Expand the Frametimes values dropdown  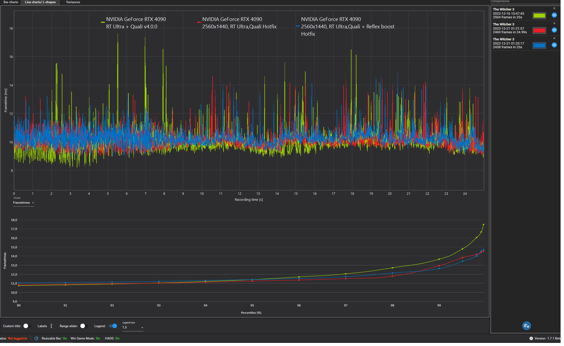point(24,203)
